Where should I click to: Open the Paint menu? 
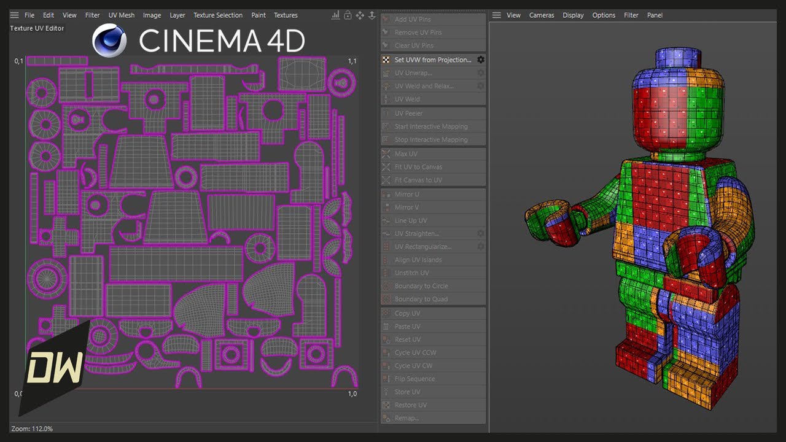coord(259,15)
